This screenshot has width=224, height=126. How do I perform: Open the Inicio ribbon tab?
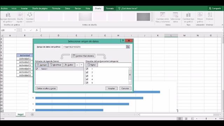(x=14, y=8)
